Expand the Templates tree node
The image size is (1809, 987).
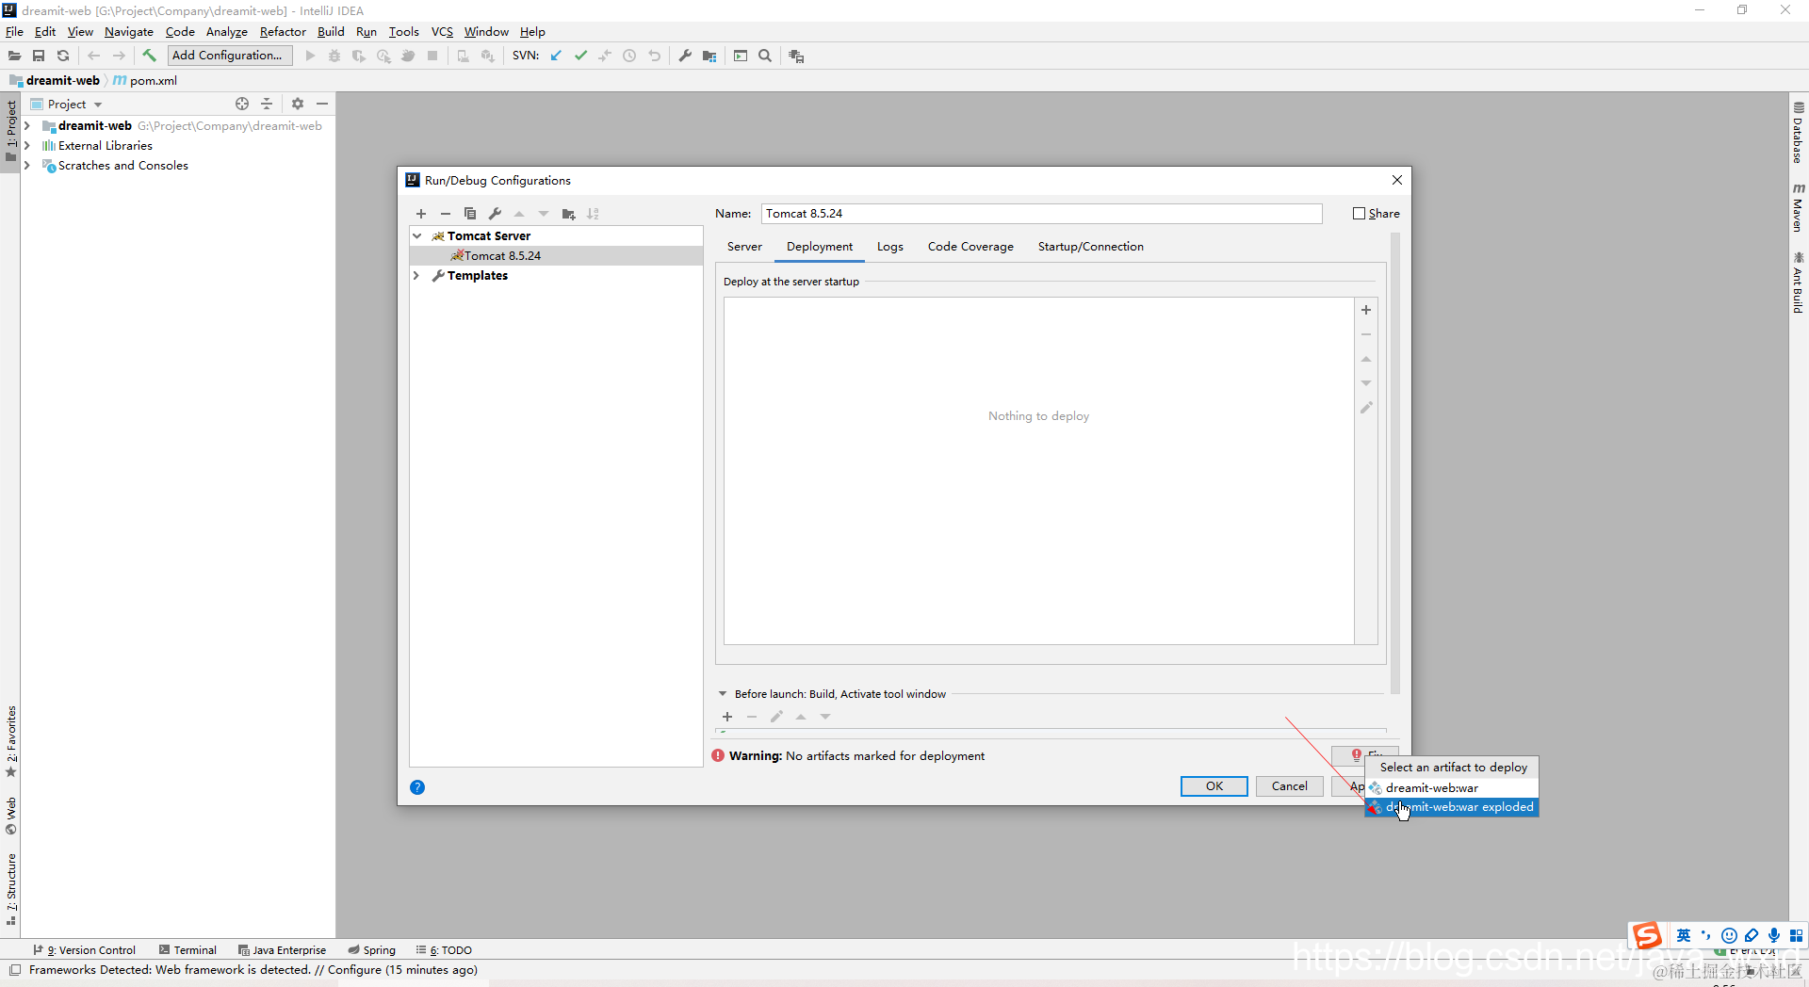pos(417,275)
